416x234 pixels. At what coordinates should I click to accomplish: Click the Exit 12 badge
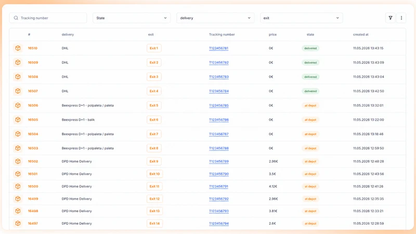tap(154, 199)
